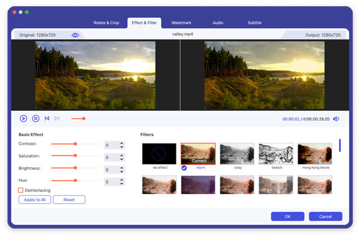The width and height of the screenshot is (360, 237).
Task: Adjust the Brightness slider handle
Action: pyautogui.click(x=76, y=168)
